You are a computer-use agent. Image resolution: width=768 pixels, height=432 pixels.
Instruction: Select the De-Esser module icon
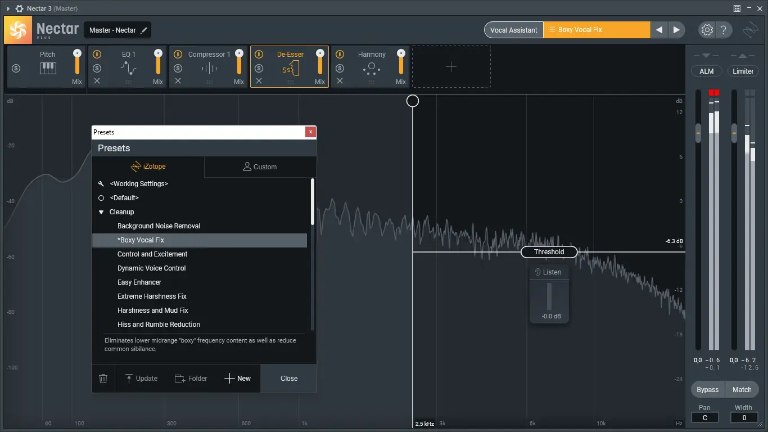coord(291,69)
